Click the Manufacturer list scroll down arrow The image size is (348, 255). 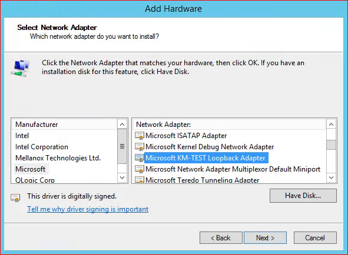click(x=122, y=177)
